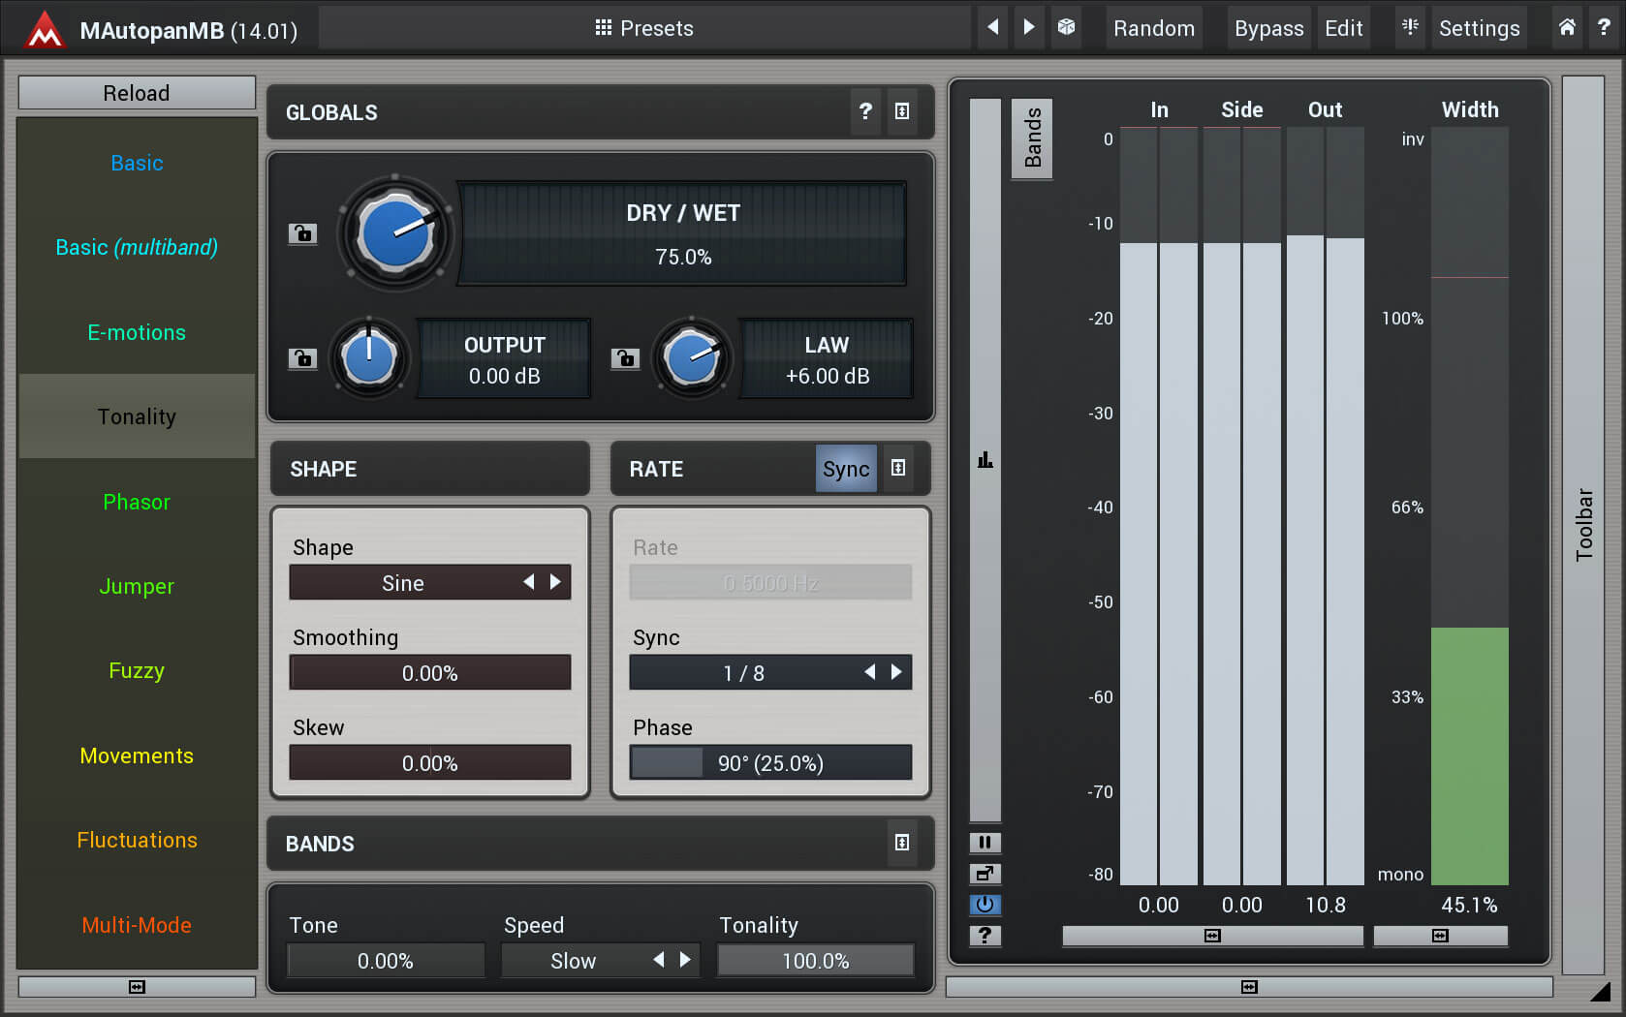
Task: Select the Basic (multiband) preset
Action: pyautogui.click(x=137, y=247)
